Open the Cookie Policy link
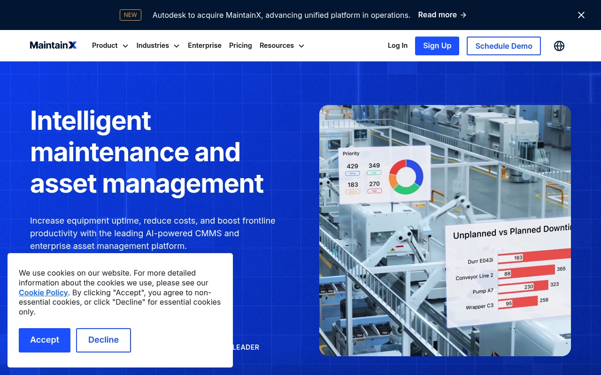Image resolution: width=601 pixels, height=375 pixels. click(43, 292)
